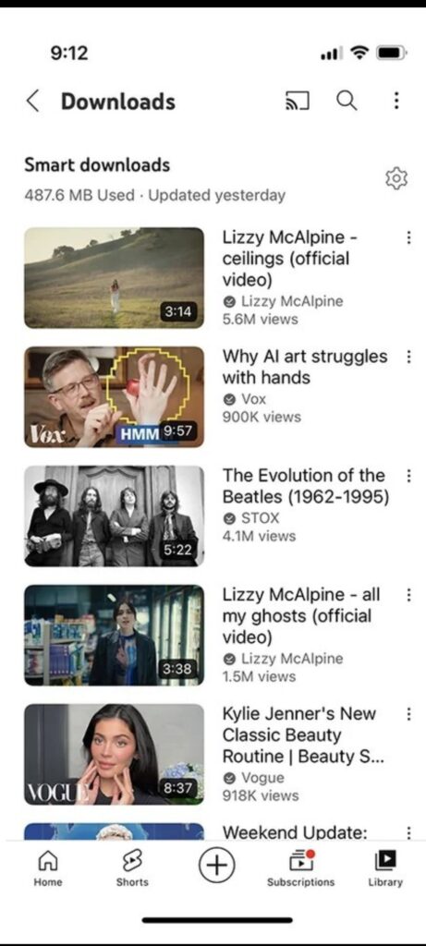Open options menu for all my ghosts video
Viewport: 426px width, 946px height.
click(408, 595)
